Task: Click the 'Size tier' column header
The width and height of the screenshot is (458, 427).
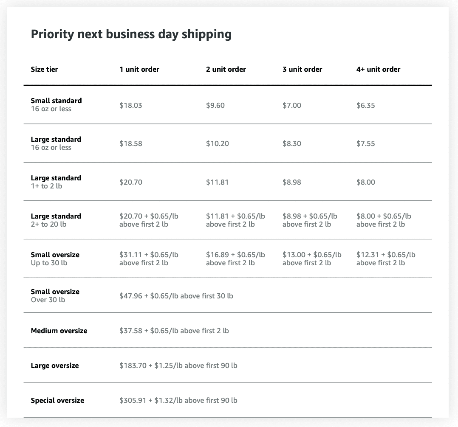Action: pyautogui.click(x=44, y=69)
